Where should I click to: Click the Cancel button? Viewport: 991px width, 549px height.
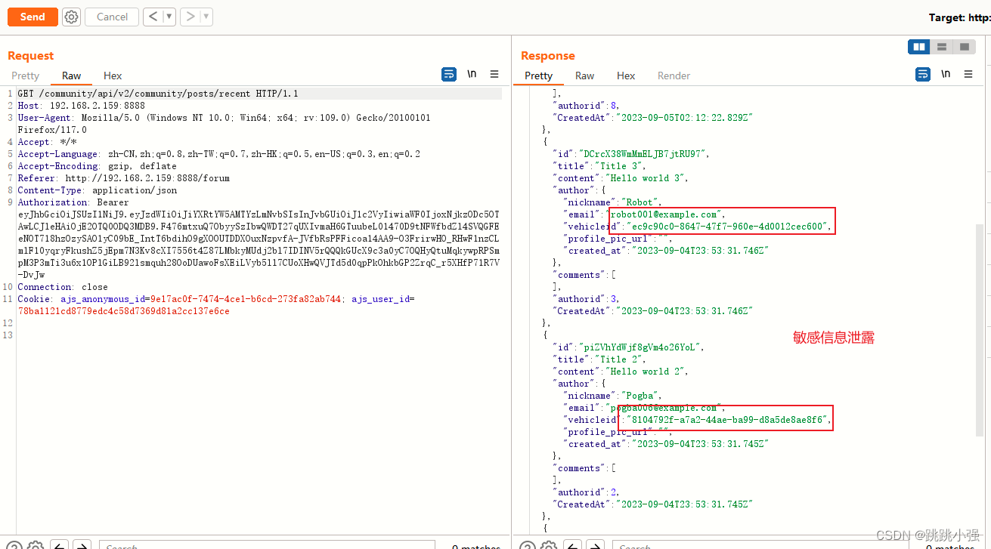112,17
